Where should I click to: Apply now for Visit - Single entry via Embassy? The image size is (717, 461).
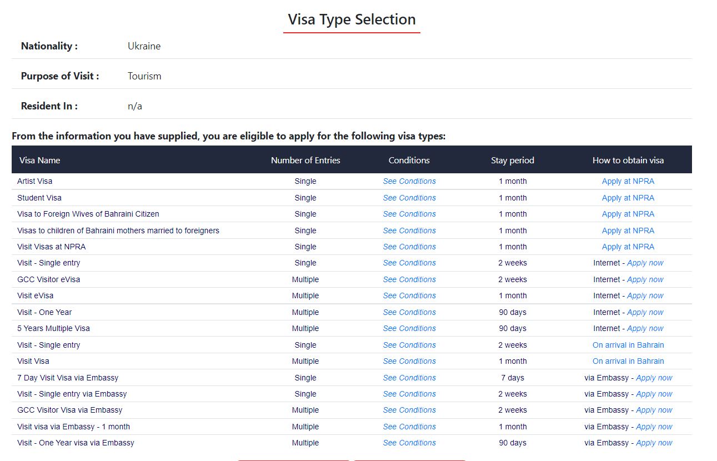click(654, 394)
